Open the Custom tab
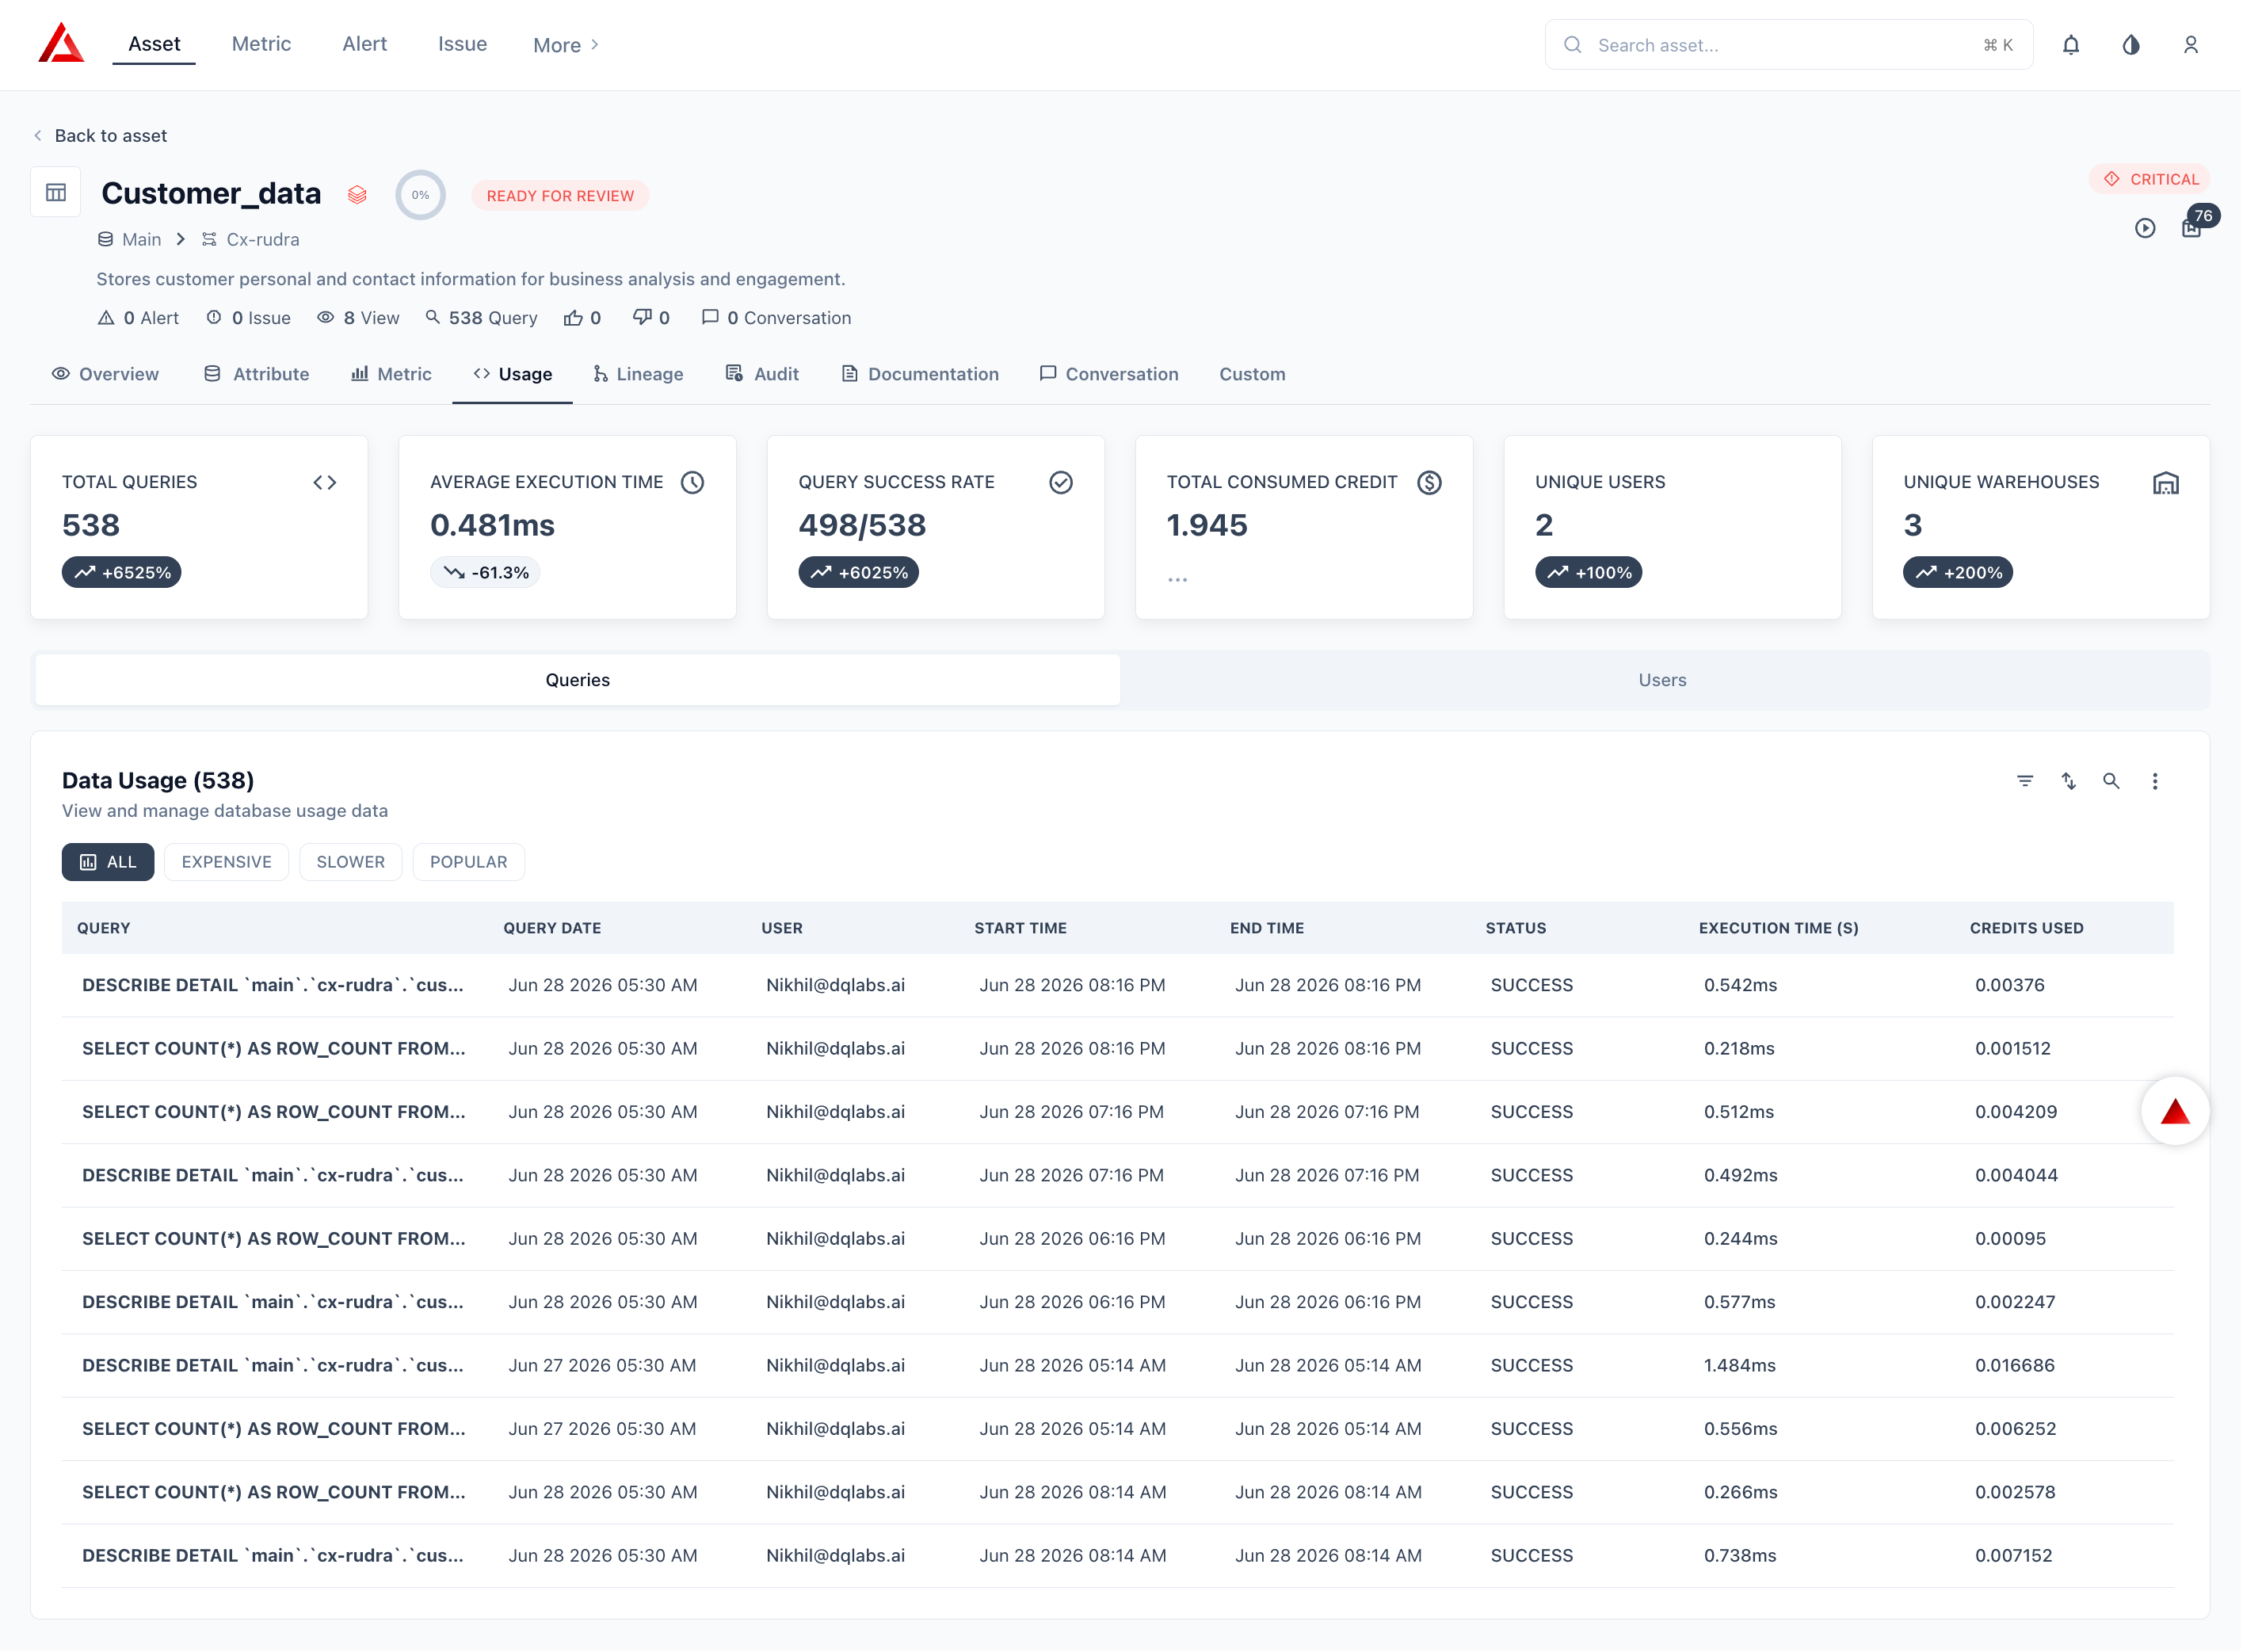 pos(1252,374)
